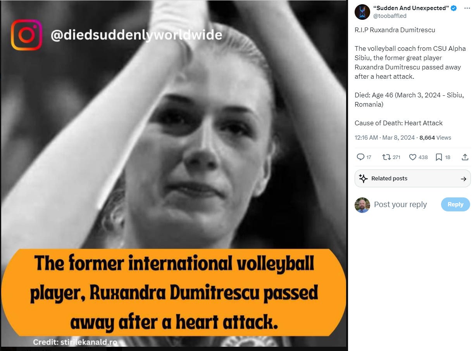Click the 271 reposts count

[x=396, y=157]
